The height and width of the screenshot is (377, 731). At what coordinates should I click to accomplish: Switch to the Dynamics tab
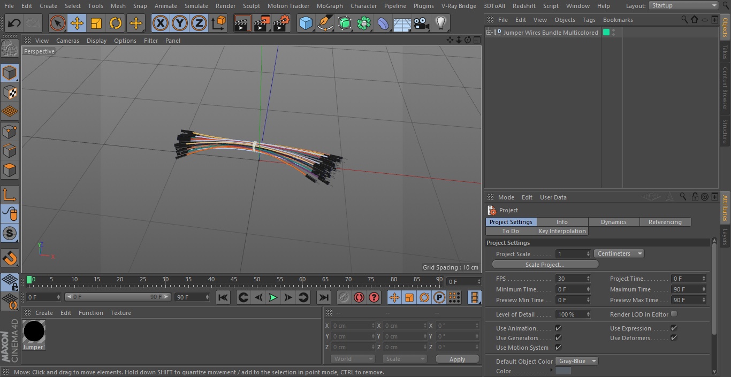(614, 222)
